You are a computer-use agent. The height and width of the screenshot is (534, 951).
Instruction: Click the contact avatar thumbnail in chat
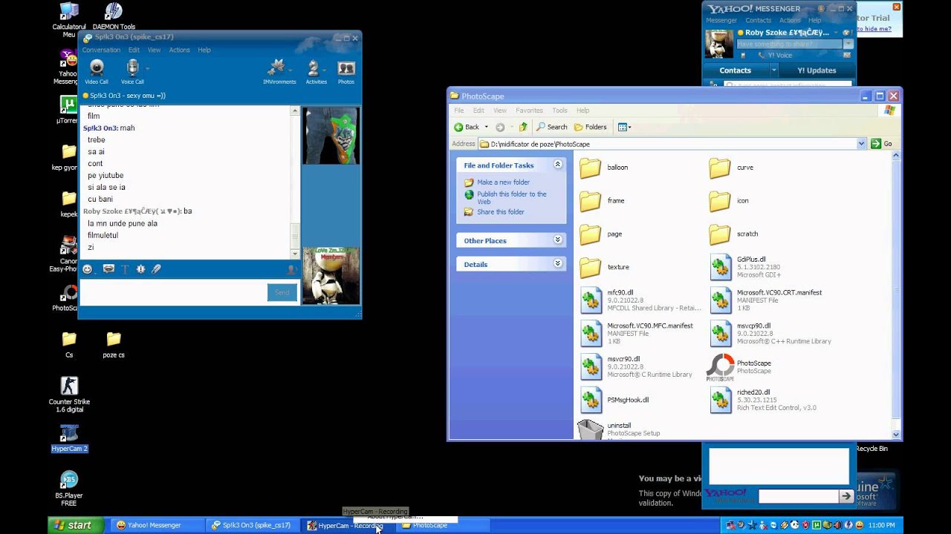[x=331, y=136]
